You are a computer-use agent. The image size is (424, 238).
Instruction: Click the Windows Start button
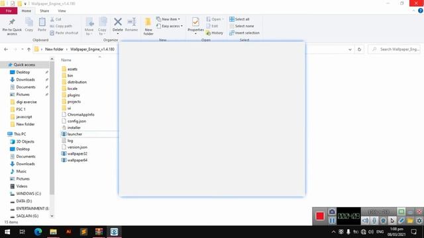point(7,231)
